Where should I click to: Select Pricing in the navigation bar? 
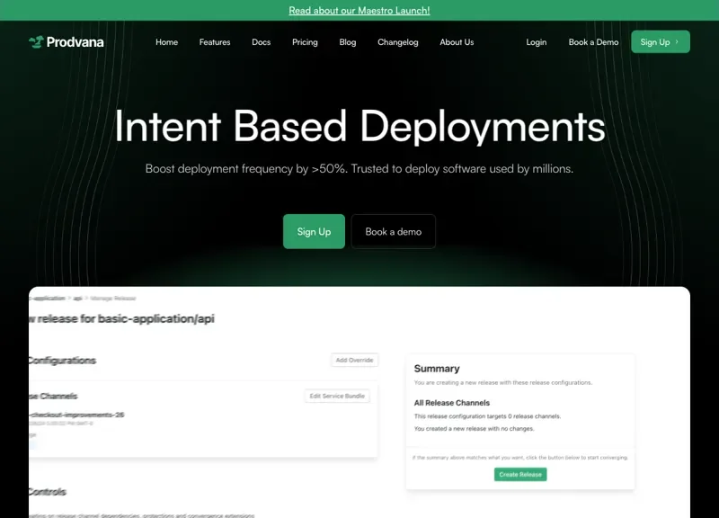coord(305,42)
